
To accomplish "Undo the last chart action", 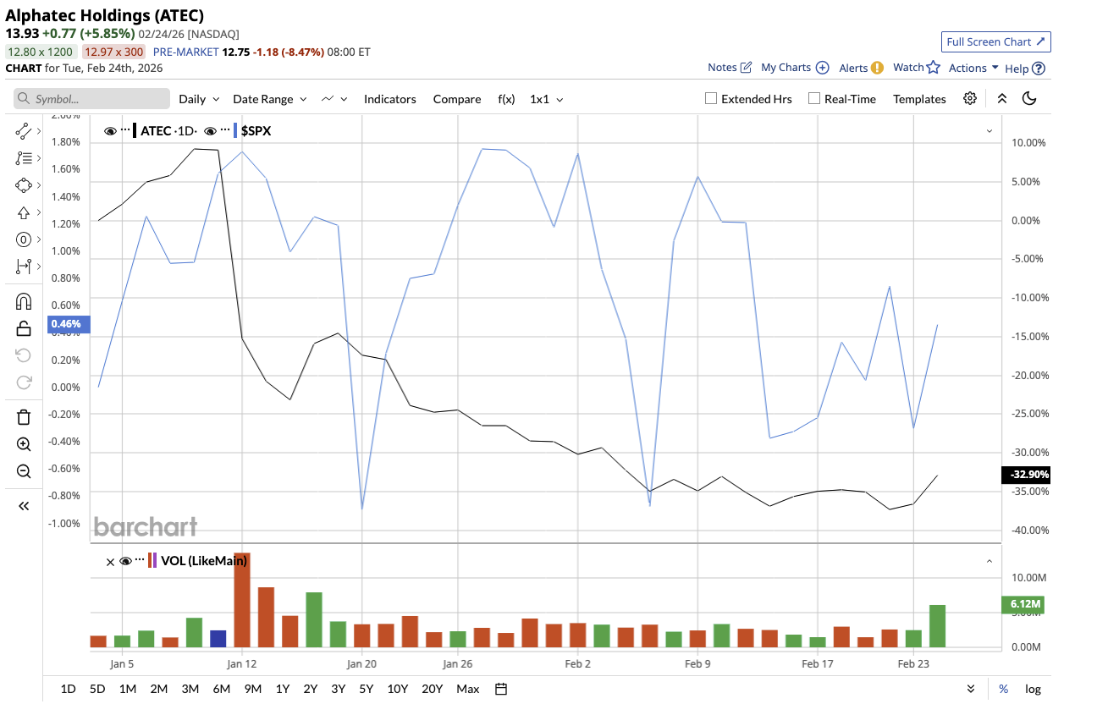I will coord(24,355).
